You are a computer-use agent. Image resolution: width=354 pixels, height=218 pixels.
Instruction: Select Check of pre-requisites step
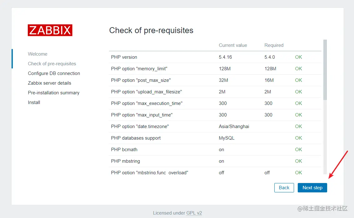pyautogui.click(x=52, y=64)
